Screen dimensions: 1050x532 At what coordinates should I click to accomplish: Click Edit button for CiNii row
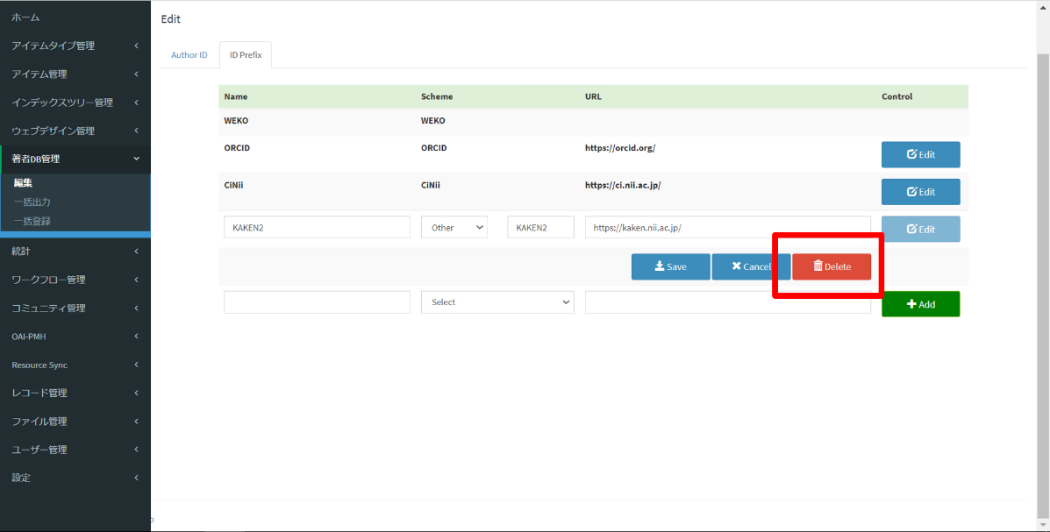(920, 192)
